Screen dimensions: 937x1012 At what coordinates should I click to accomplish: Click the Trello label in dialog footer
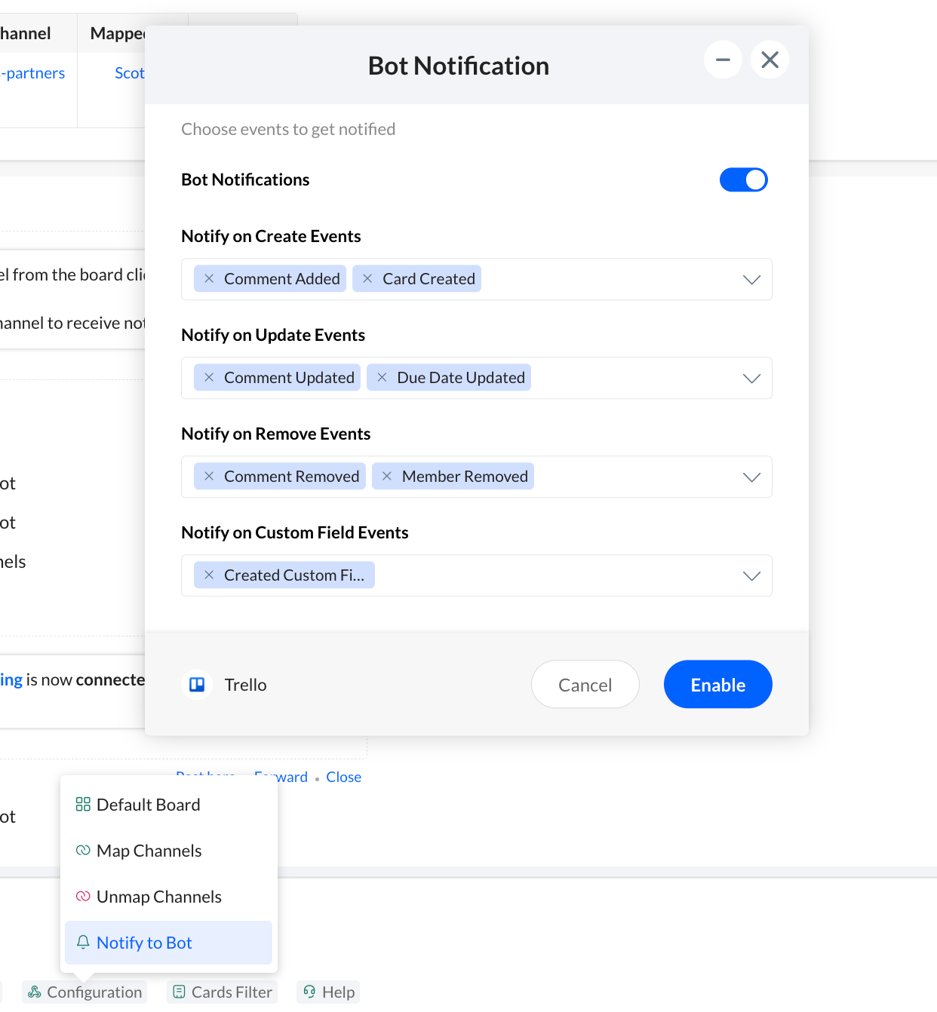(x=246, y=685)
